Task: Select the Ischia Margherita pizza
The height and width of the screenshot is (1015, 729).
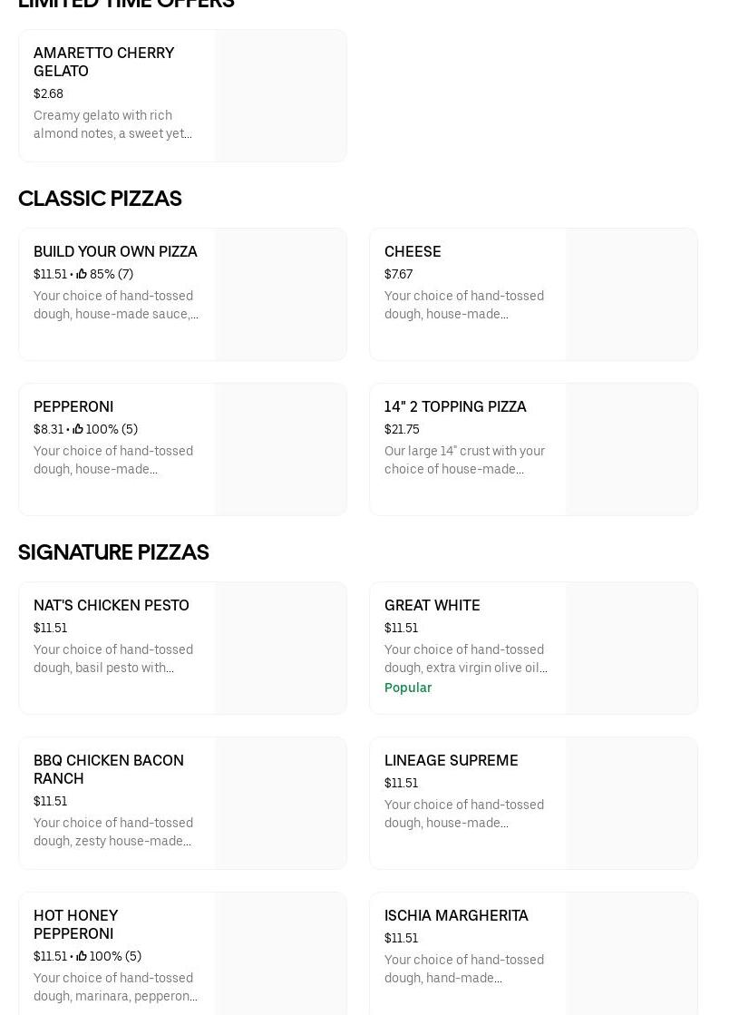Action: [x=456, y=916]
